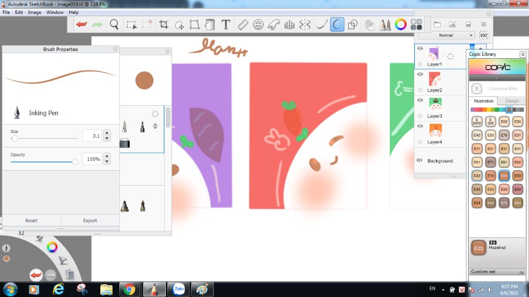
Task: Select the E71 Copic color swatch
Action: coord(490,162)
